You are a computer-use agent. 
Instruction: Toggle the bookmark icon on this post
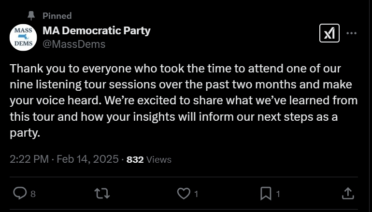(265, 194)
